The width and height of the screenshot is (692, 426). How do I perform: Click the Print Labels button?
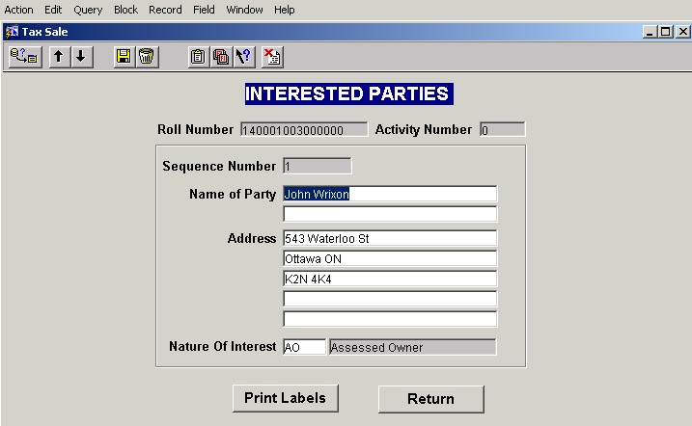point(285,398)
